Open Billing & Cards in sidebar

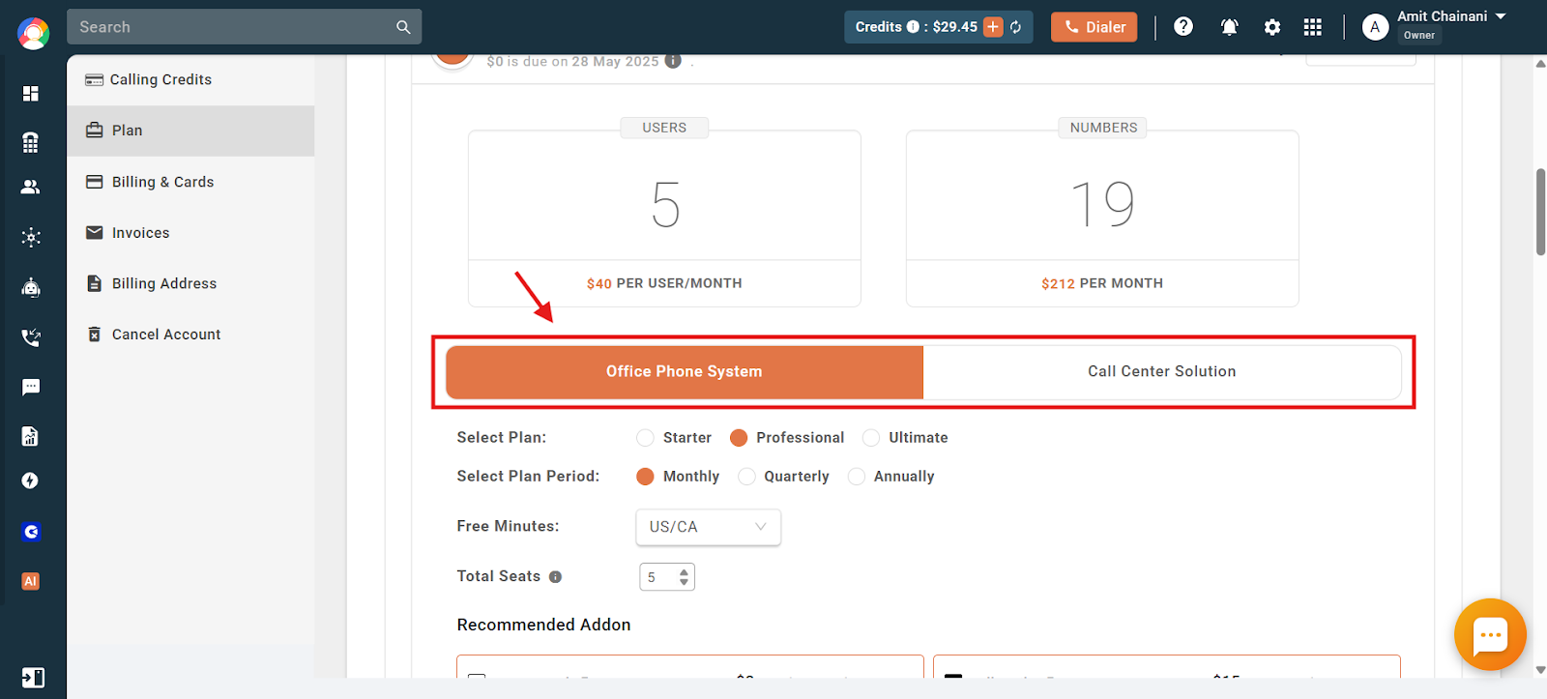pyautogui.click(x=190, y=182)
